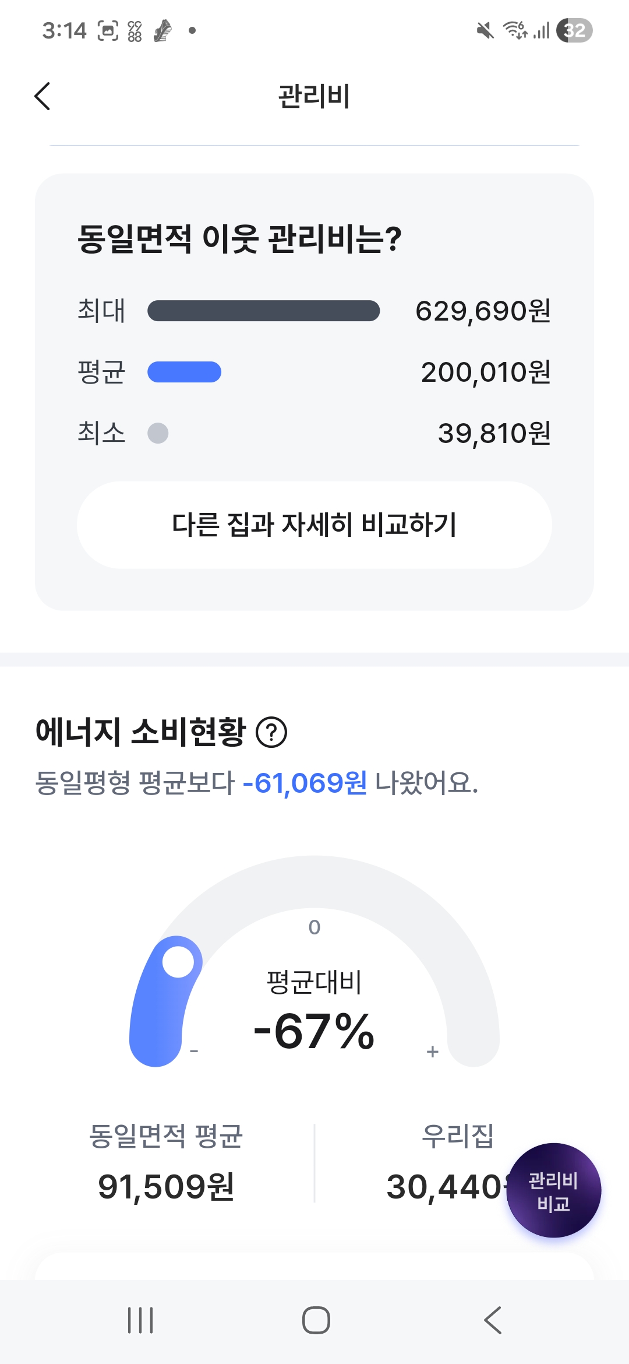Viewport: 629px width, 1364px height.
Task: Tap the system navigation back icon
Action: 493,1320
